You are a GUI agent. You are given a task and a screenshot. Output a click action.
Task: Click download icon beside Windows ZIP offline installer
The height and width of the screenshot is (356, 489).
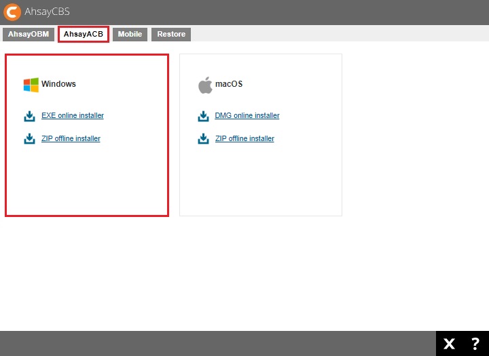[29, 139]
